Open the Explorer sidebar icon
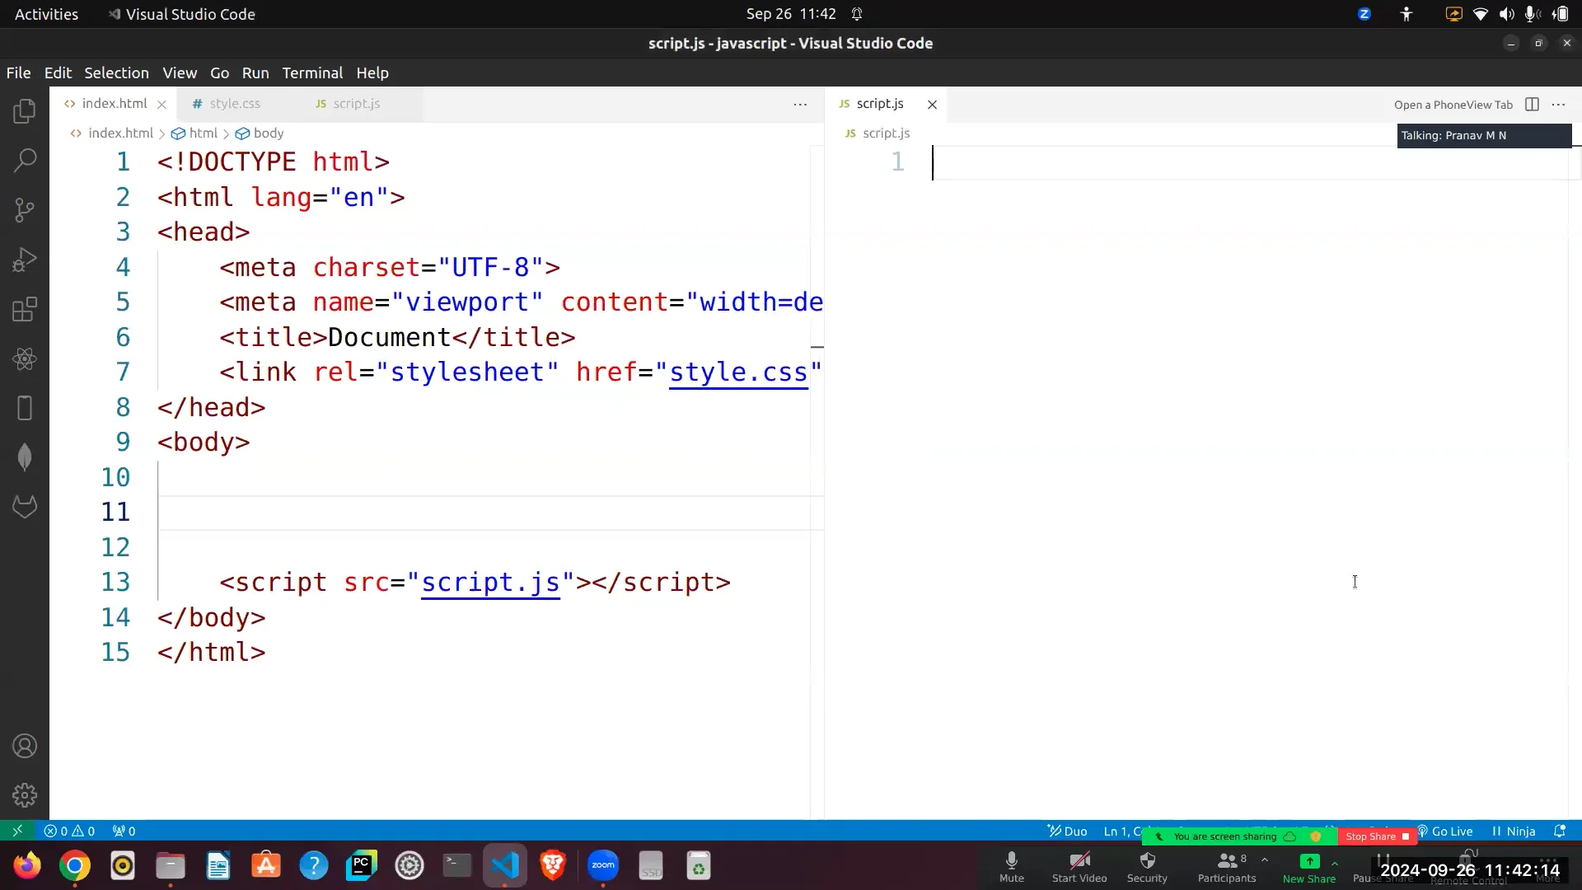 pyautogui.click(x=25, y=110)
